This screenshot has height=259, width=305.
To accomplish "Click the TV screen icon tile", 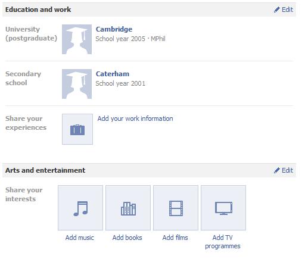I will click(223, 208).
